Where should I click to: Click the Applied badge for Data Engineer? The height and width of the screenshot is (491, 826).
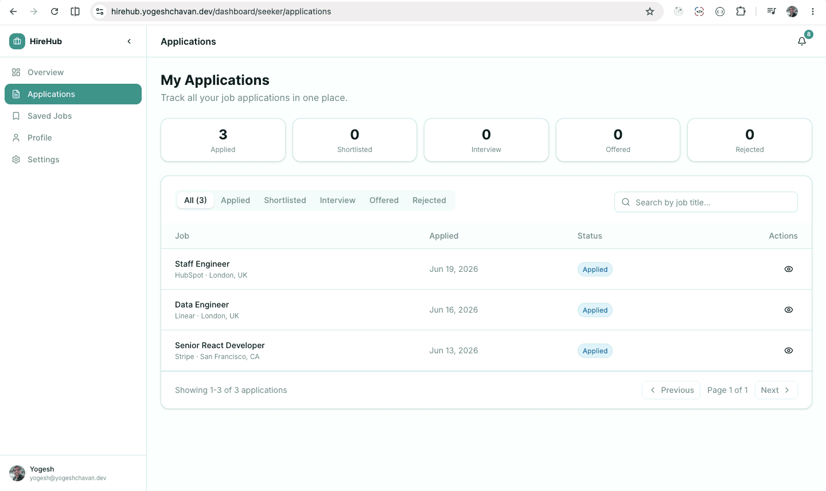click(x=595, y=310)
